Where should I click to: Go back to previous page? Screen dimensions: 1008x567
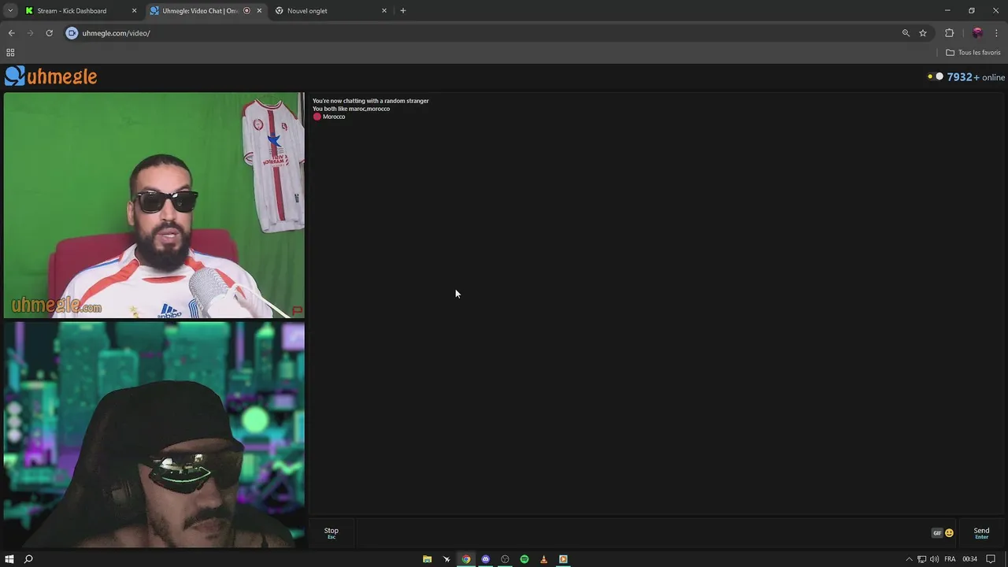[11, 33]
